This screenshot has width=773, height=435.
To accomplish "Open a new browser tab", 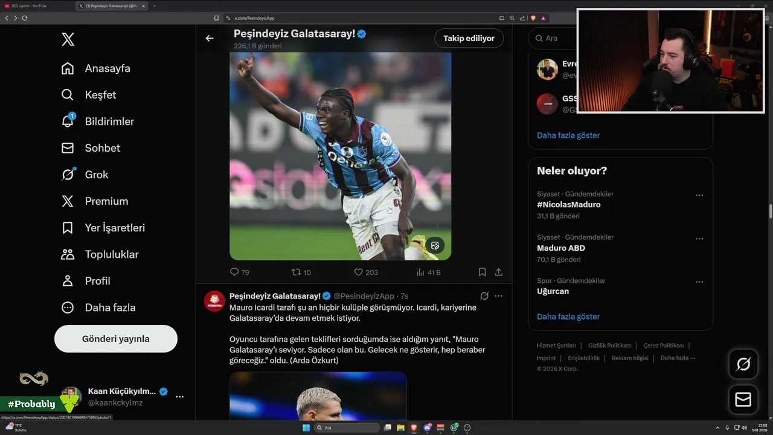I will pos(155,5).
